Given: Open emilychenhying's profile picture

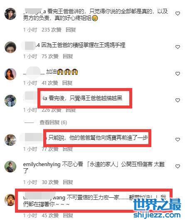Looking at the screenshot, I should [x=10, y=167].
